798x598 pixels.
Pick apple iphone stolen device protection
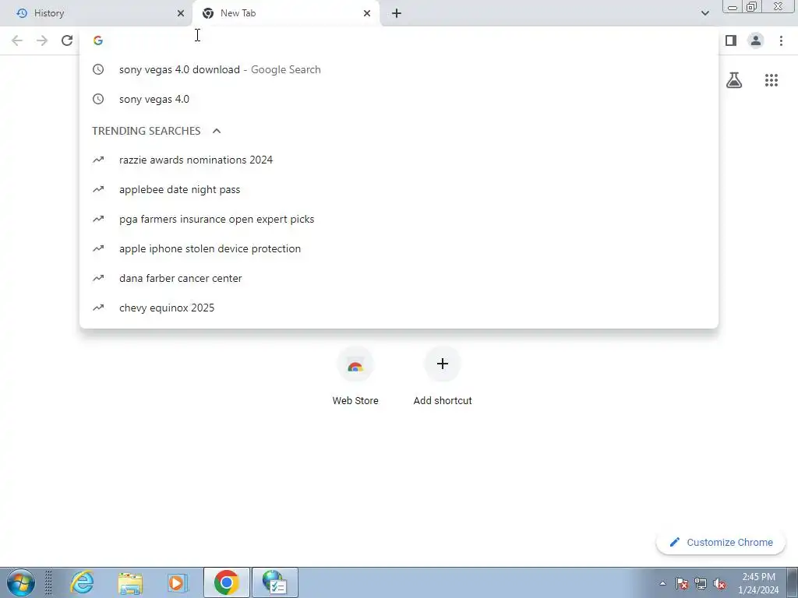tap(399, 248)
